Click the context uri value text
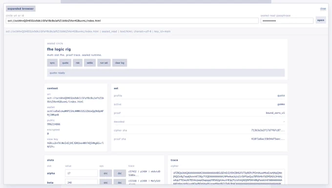Image resolution: width=332 pixels, height=188 pixels. coord(75,100)
